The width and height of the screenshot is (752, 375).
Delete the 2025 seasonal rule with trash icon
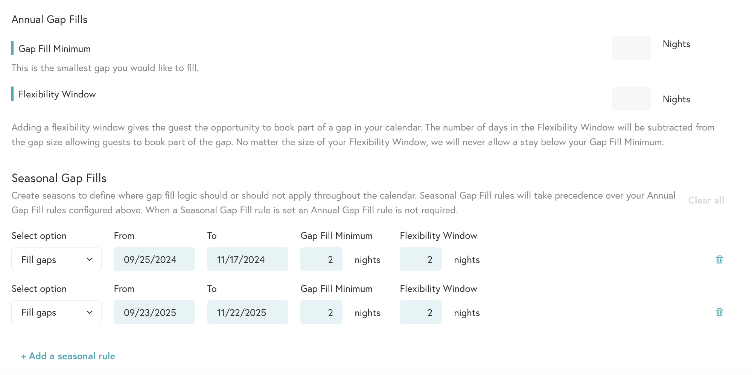(x=719, y=312)
